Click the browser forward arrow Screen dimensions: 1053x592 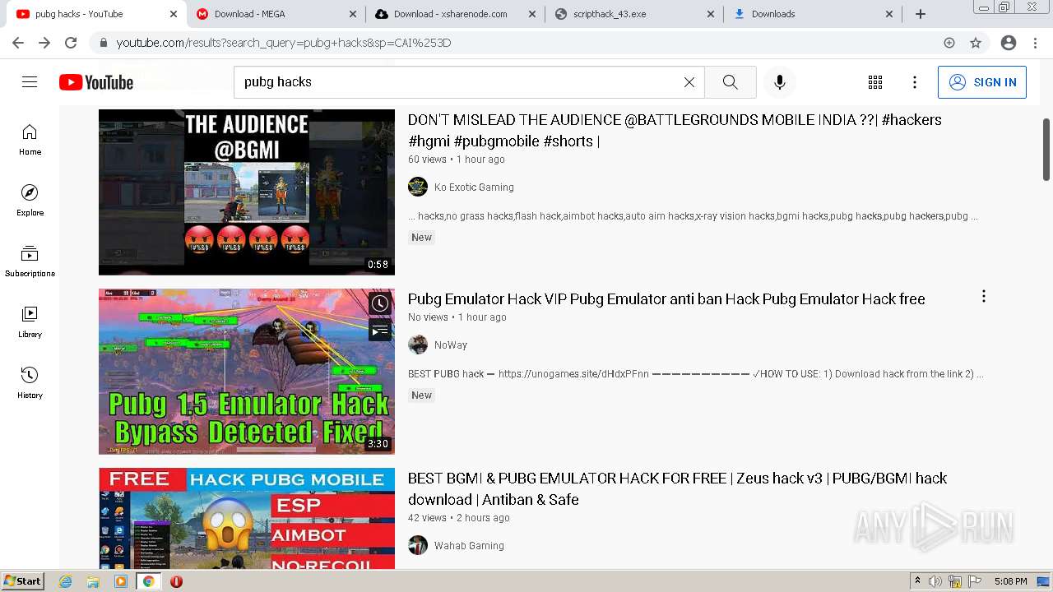click(44, 43)
